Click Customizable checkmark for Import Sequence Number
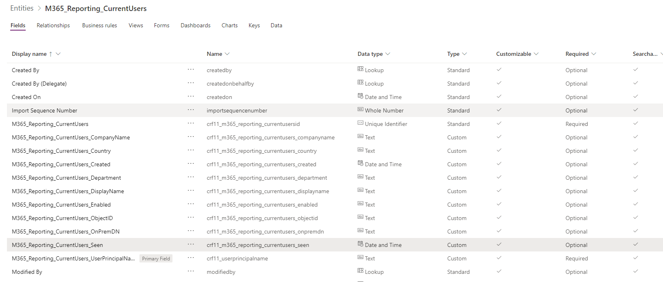This screenshot has width=663, height=282. (x=499, y=110)
